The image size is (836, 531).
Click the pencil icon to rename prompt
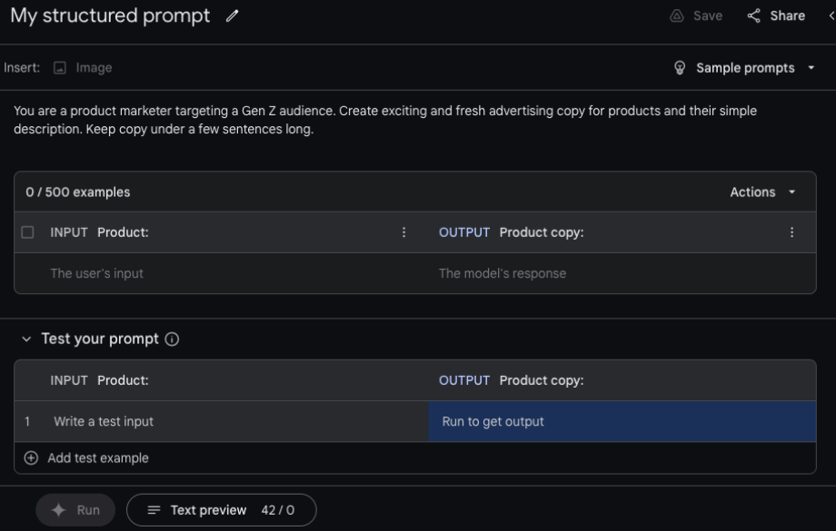pyautogui.click(x=233, y=16)
